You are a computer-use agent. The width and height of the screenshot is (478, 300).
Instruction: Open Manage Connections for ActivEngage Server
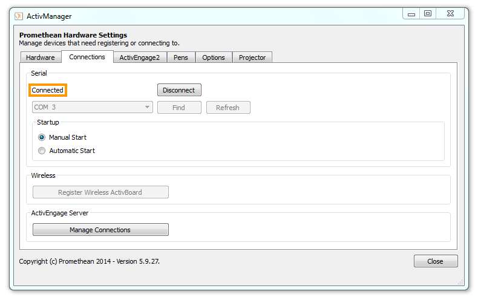(x=100, y=230)
